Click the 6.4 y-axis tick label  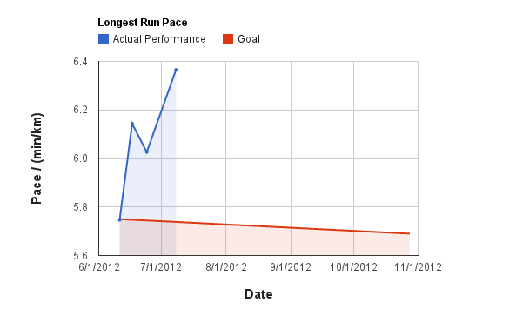80,62
